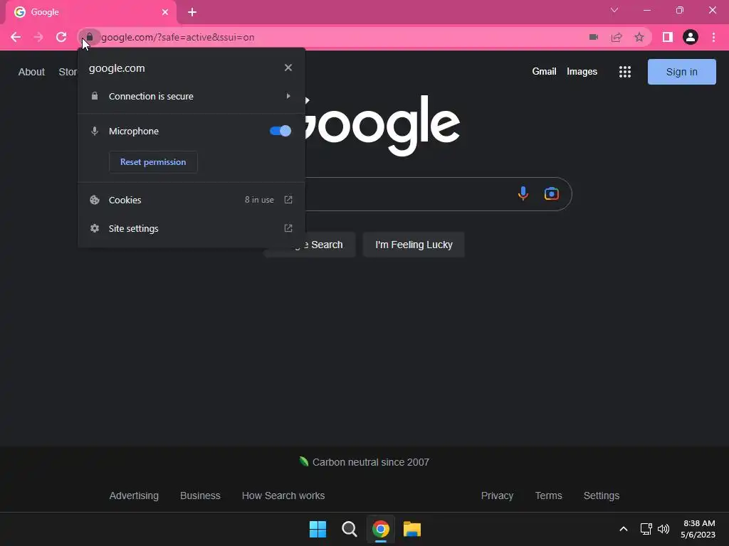Click the network icon in system tray
This screenshot has width=729, height=546.
pos(646,529)
